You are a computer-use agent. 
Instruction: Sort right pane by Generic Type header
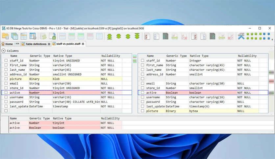coord(176,56)
